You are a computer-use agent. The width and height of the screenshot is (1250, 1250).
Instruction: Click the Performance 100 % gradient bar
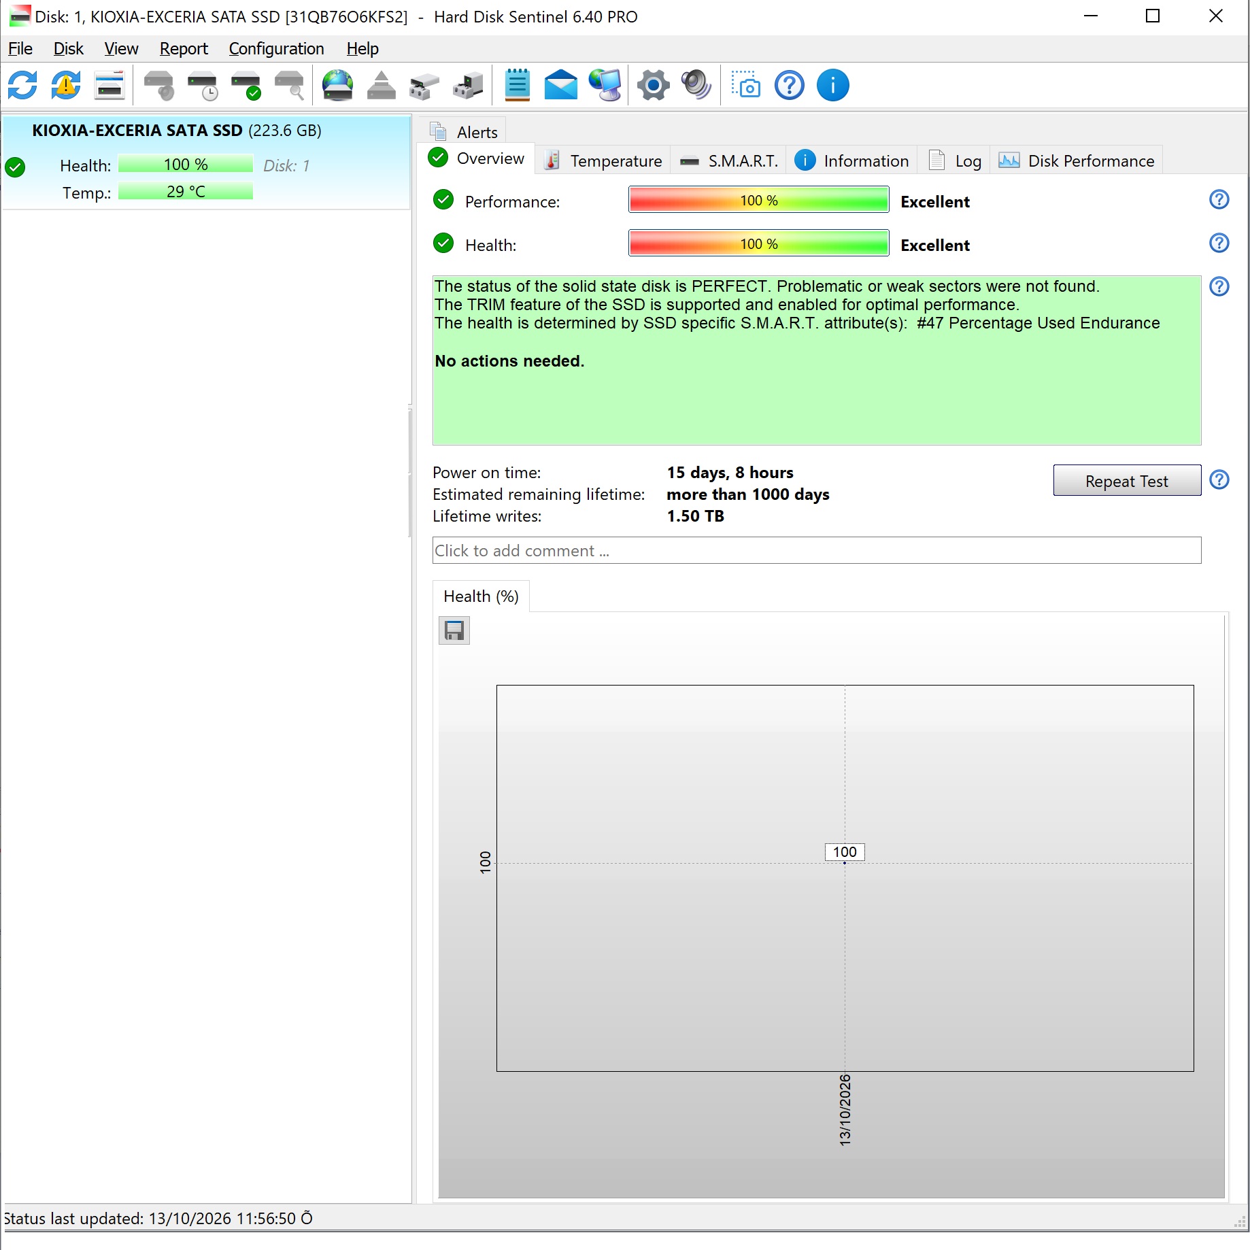pyautogui.click(x=759, y=200)
